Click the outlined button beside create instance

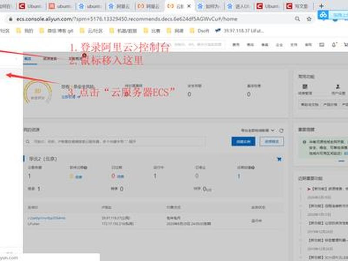271,142
